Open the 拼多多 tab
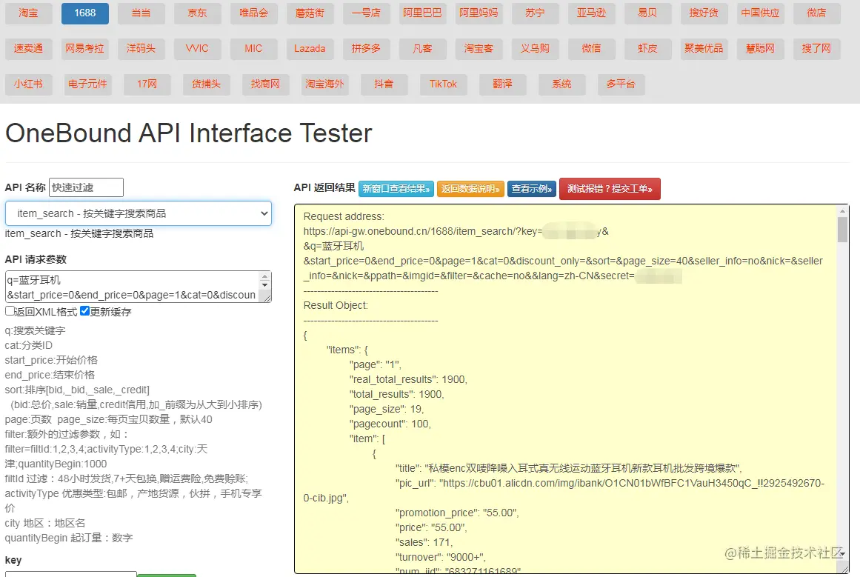 [x=367, y=49]
